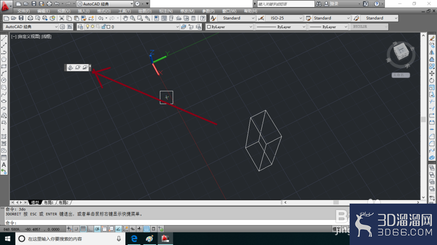
Task: Select the Pan hand tool
Action: tap(125, 18)
